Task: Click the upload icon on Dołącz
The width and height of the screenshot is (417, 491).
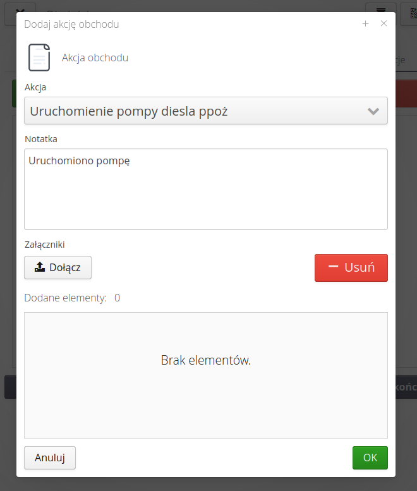Action: (x=40, y=267)
